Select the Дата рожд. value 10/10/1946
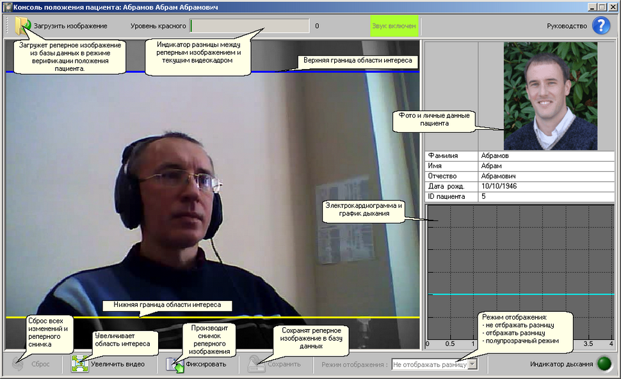The height and width of the screenshot is (379, 621). pyautogui.click(x=546, y=186)
